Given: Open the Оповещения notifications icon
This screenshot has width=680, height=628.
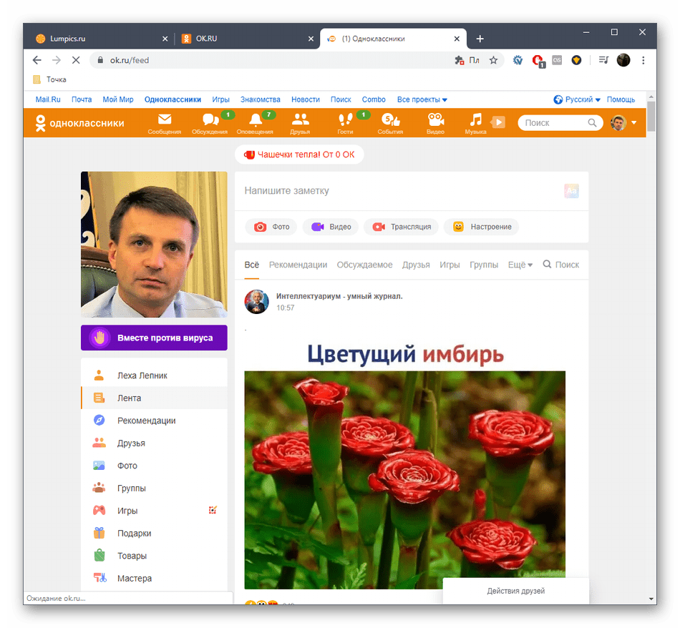Looking at the screenshot, I should click(x=255, y=122).
